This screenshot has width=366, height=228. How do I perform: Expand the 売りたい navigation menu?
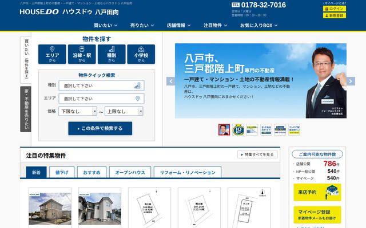click(142, 25)
